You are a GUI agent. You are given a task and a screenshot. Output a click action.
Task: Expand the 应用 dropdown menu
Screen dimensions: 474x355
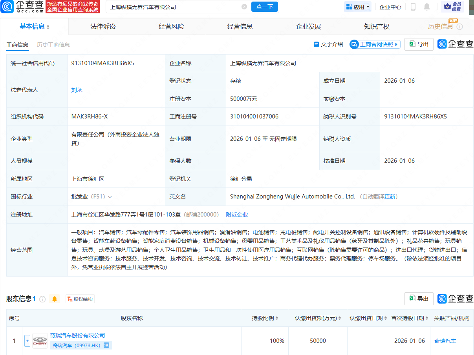coord(357,7)
